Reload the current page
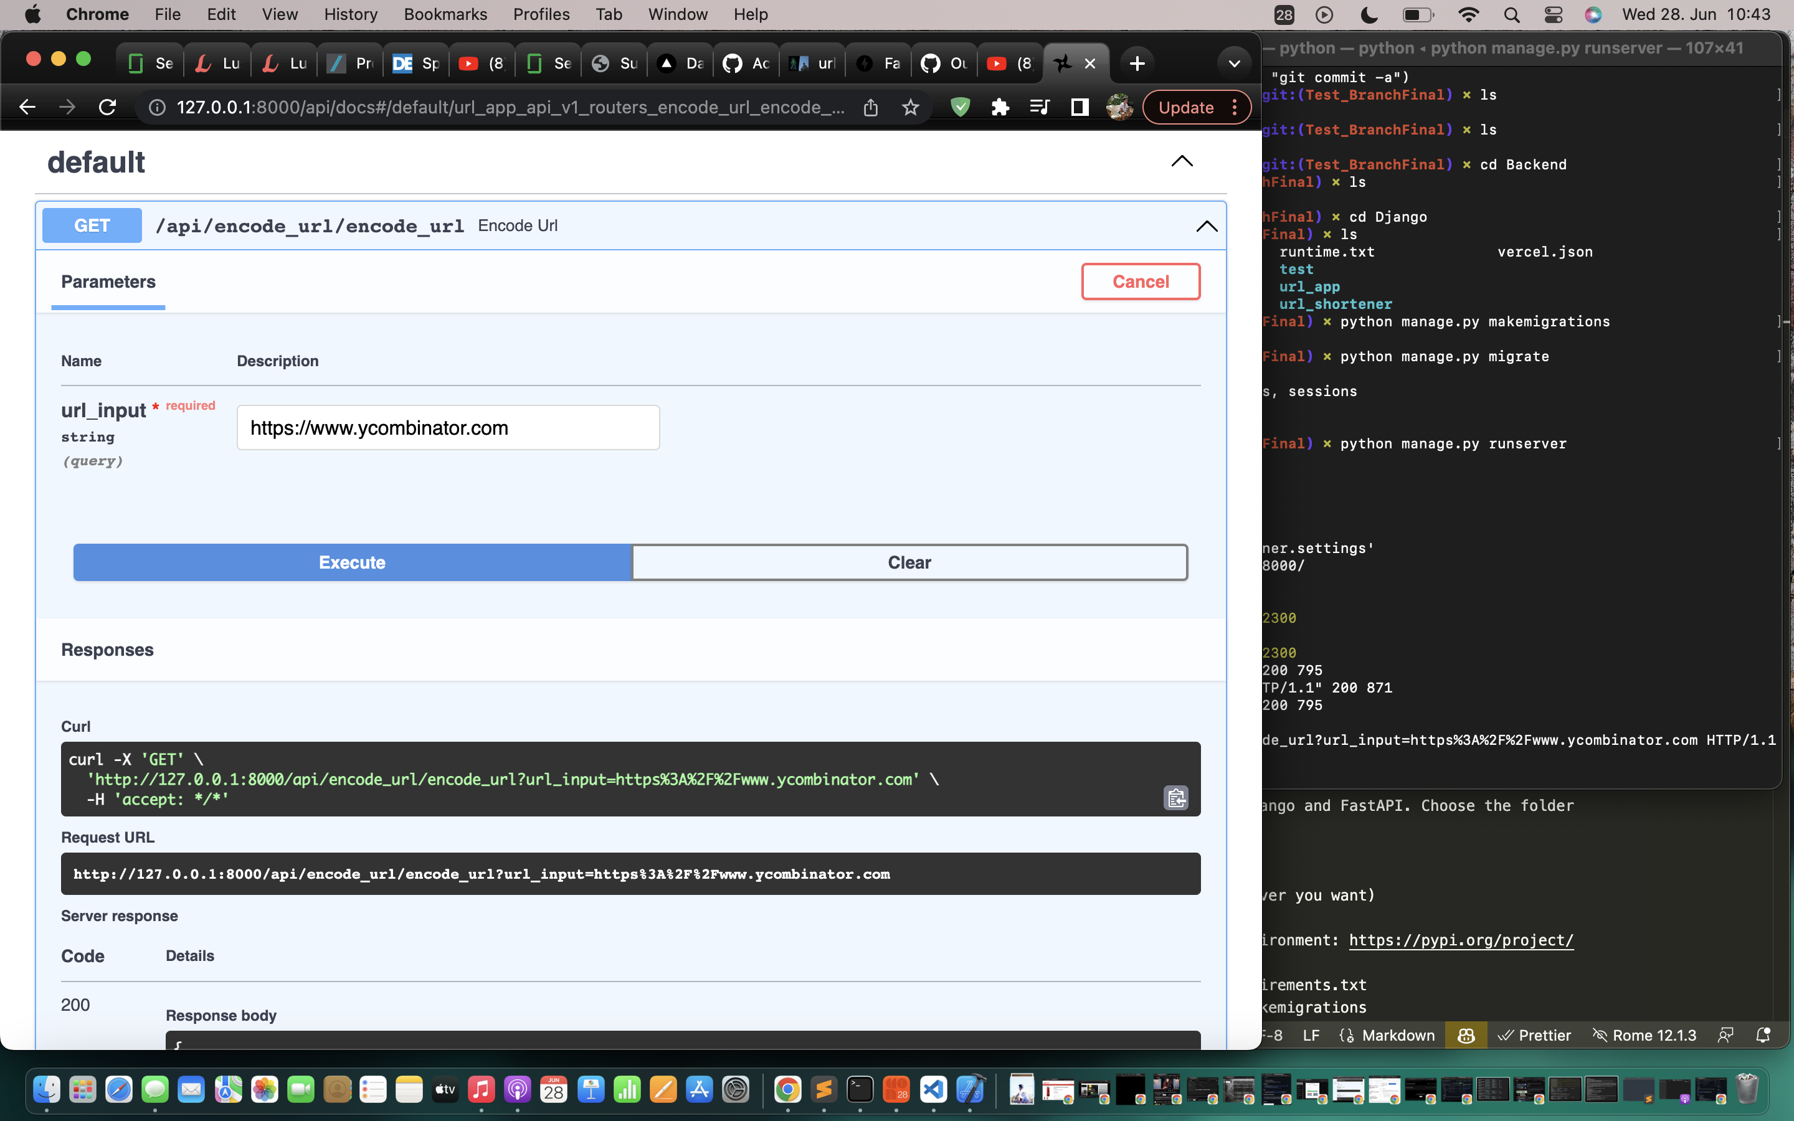 click(108, 108)
